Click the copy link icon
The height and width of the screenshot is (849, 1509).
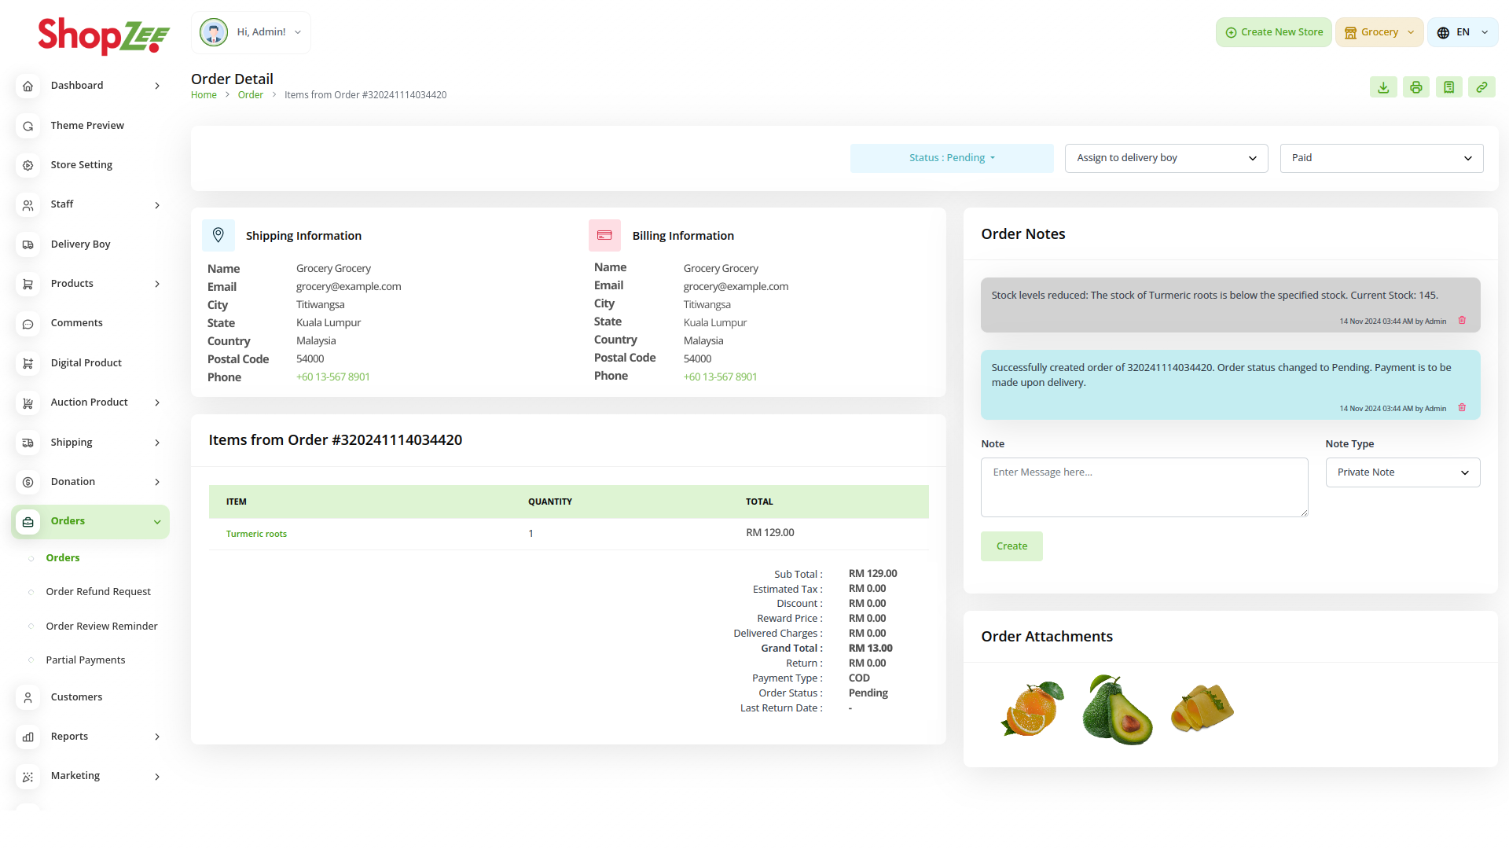coord(1481,87)
